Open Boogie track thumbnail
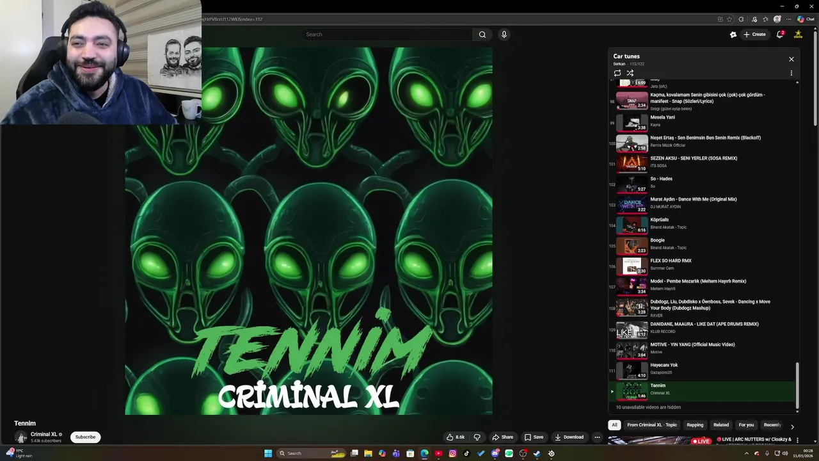 tap(632, 245)
